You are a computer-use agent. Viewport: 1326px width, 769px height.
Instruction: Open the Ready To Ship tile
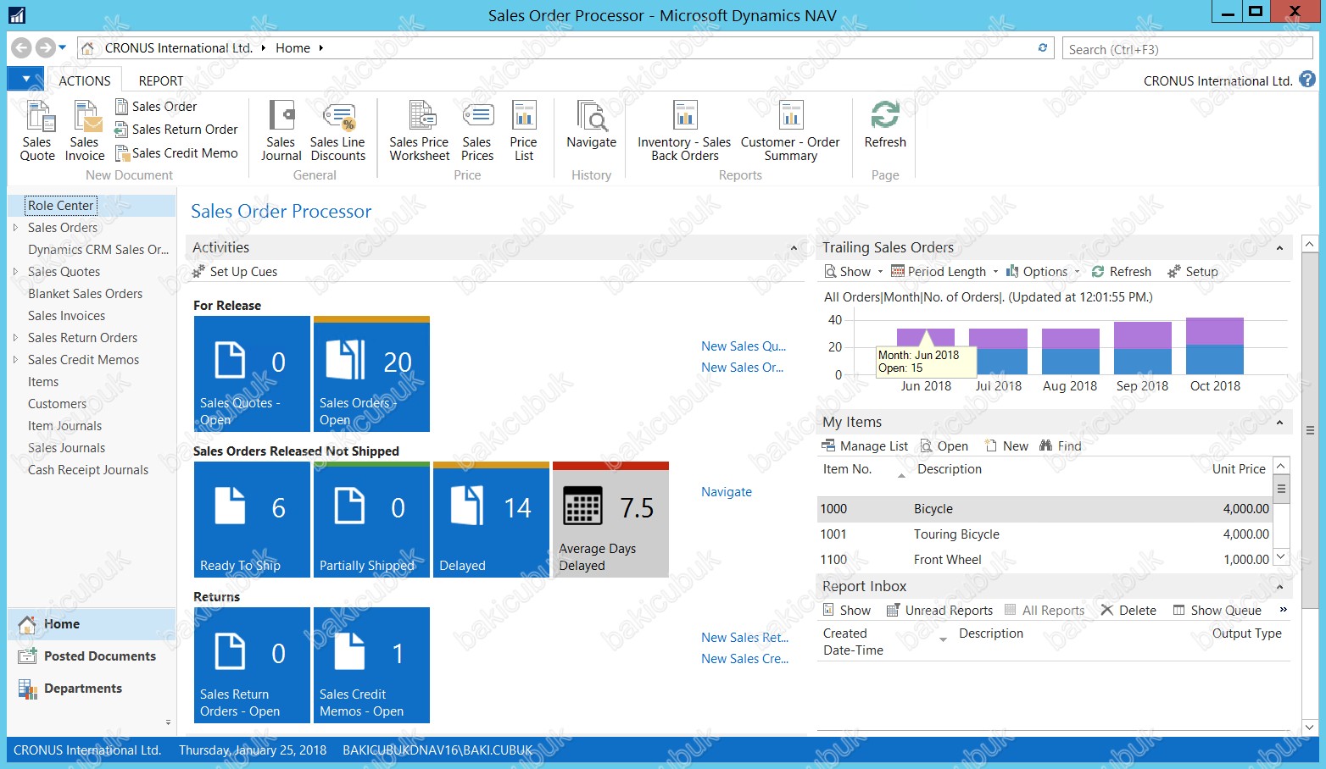point(252,519)
